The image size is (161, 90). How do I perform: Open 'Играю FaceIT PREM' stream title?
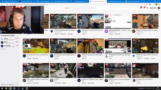[92, 79]
